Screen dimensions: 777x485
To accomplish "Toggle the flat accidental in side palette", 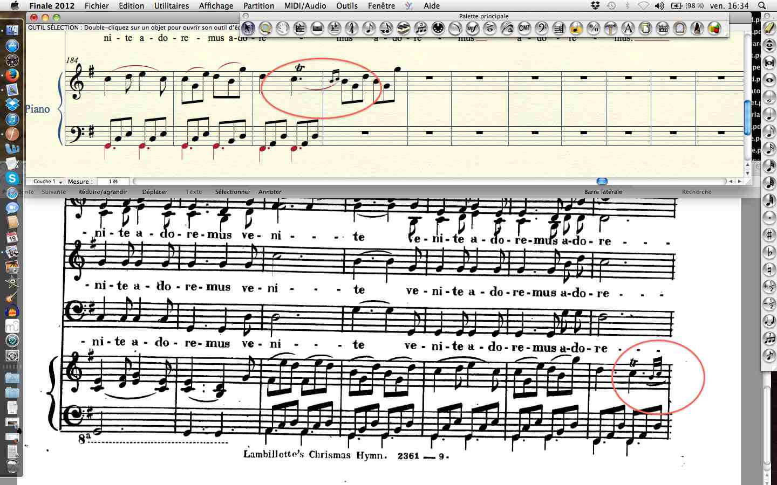I will [769, 252].
